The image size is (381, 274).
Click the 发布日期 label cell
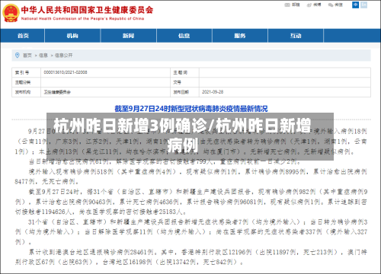point(184,92)
